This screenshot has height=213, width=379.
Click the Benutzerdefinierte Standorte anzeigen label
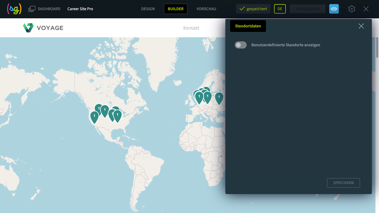click(x=286, y=45)
